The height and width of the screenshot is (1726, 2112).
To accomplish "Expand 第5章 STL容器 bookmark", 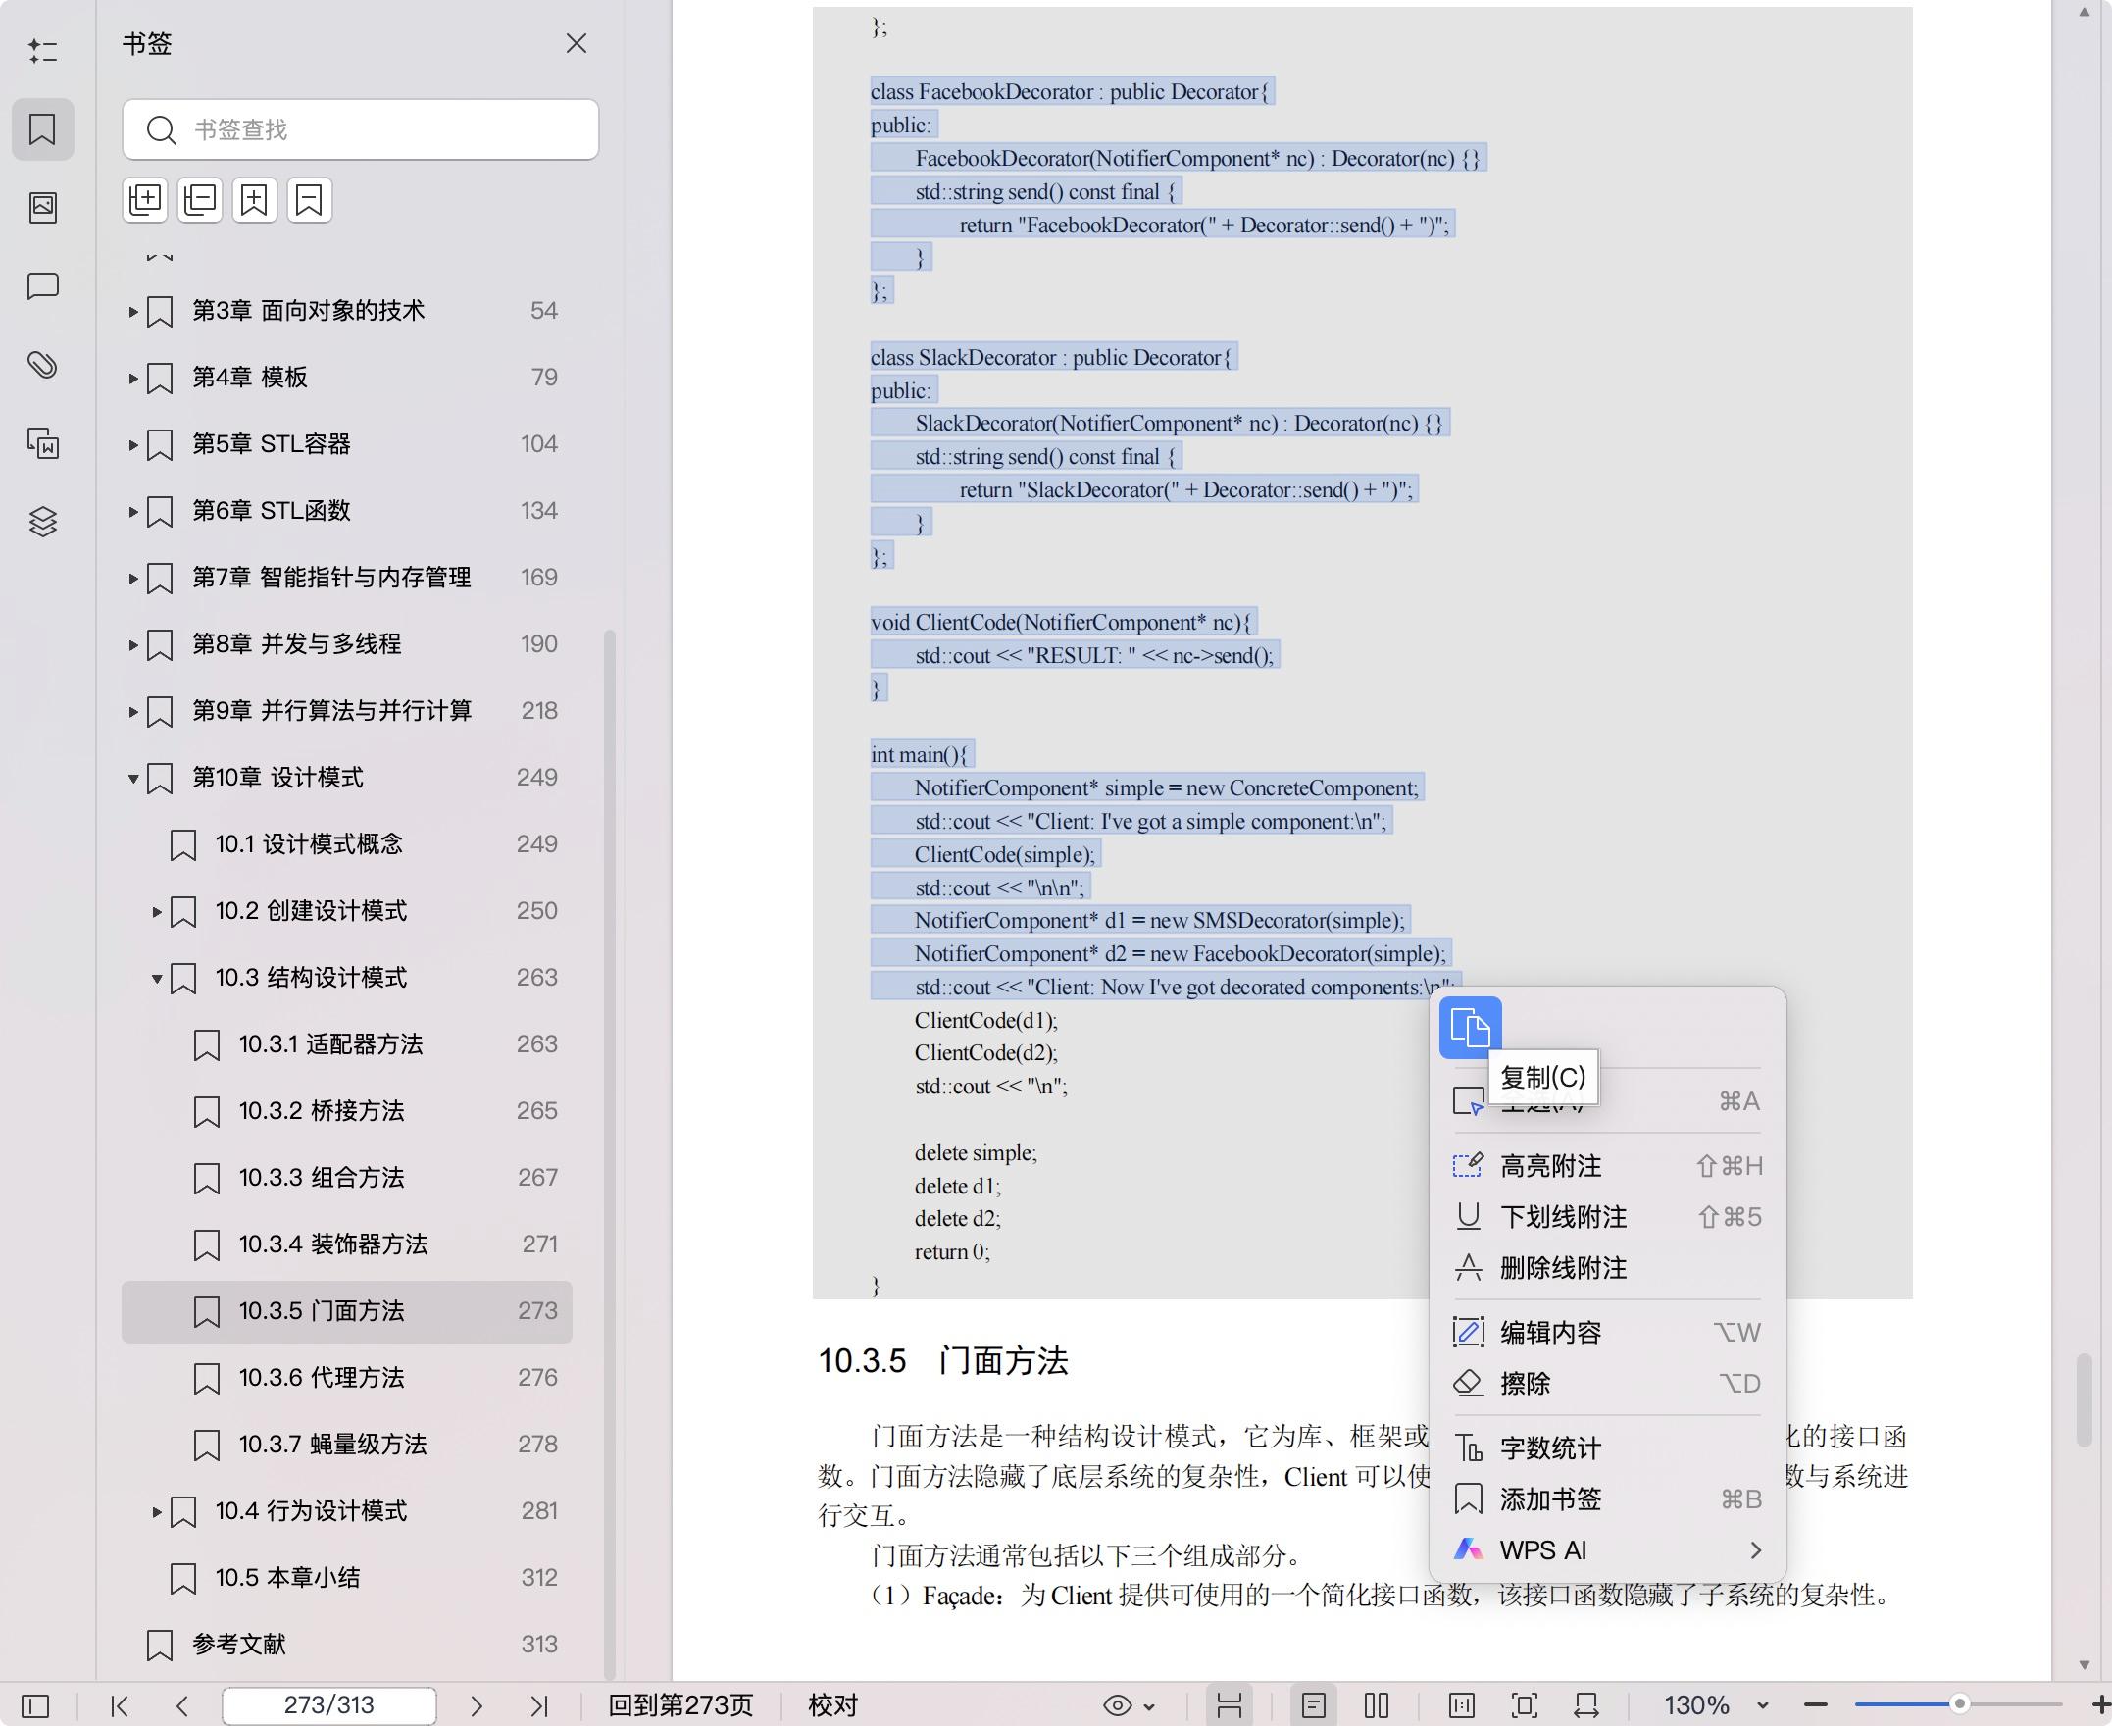I will point(133,444).
